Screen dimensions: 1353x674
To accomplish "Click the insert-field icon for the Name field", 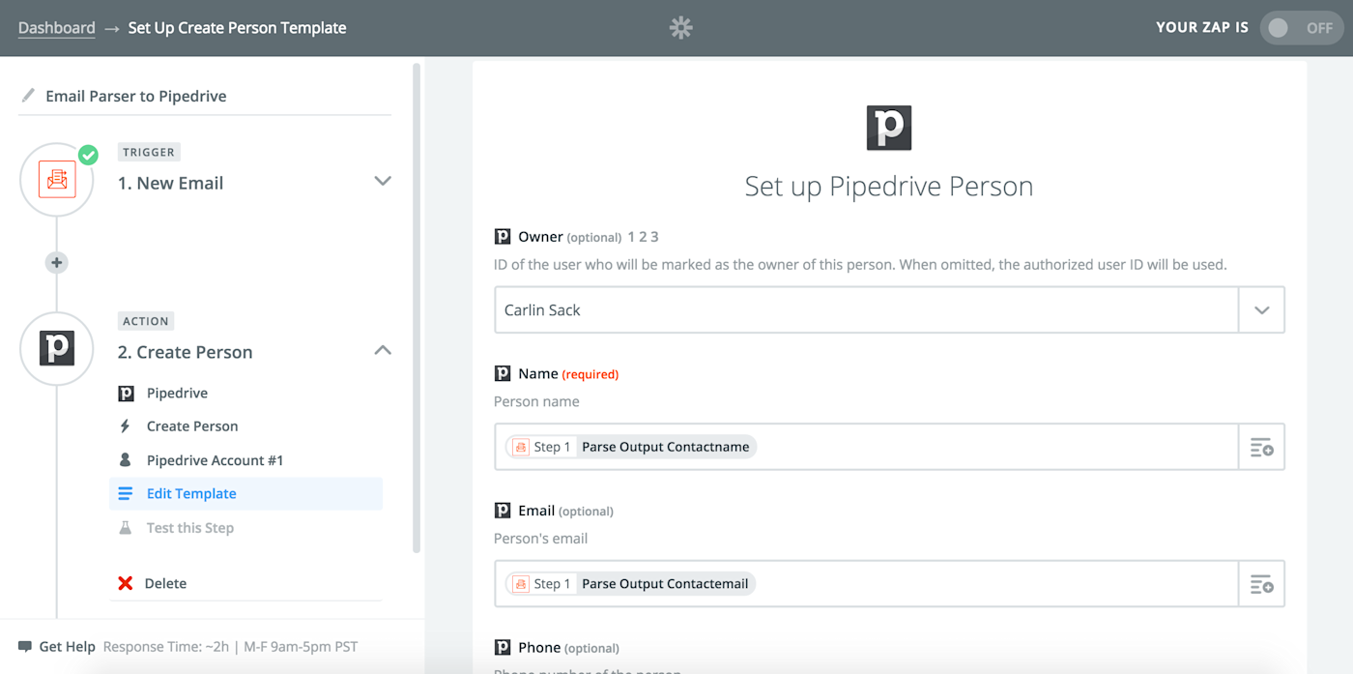I will tap(1261, 447).
